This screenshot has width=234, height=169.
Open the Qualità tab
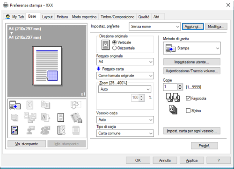click(144, 17)
